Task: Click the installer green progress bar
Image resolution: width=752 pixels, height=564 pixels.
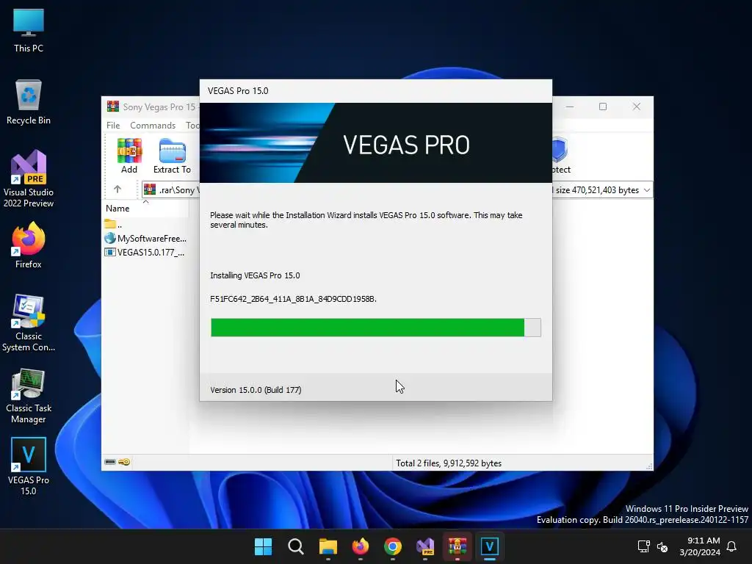Action: click(375, 328)
